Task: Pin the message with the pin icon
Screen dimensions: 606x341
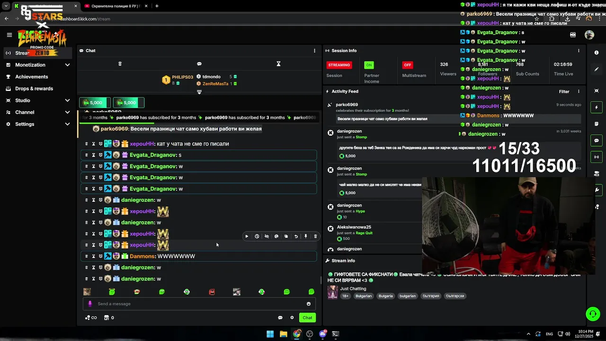Action: (x=306, y=236)
